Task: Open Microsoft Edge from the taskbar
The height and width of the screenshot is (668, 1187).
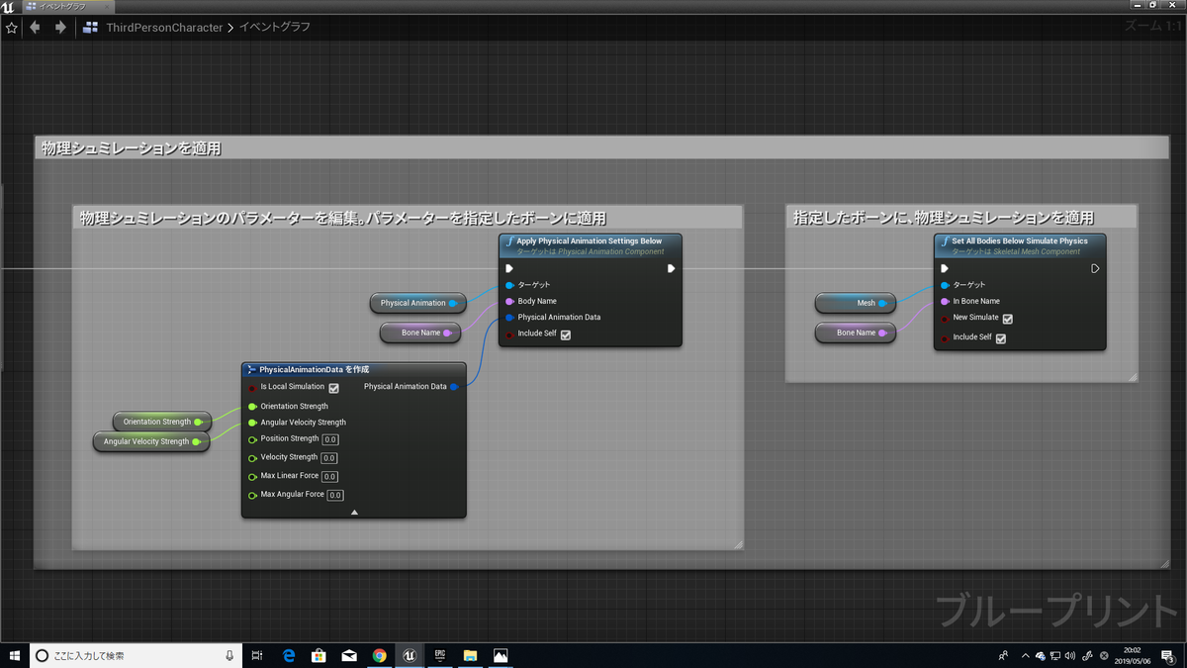Action: pyautogui.click(x=289, y=655)
